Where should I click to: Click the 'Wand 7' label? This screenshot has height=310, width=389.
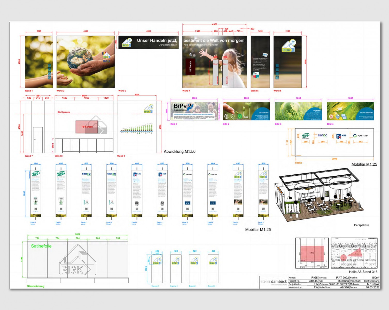pos(29,156)
